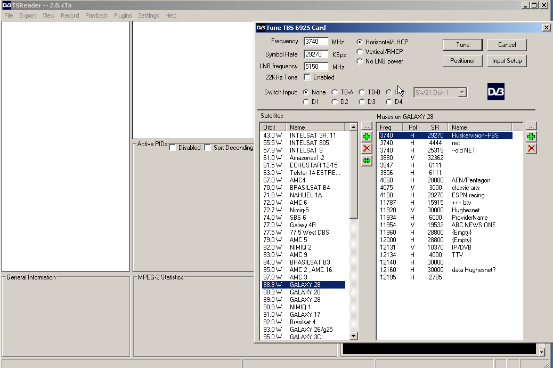Viewport: 553px width, 368px height.
Task: Open the Help menu
Action: click(170, 15)
